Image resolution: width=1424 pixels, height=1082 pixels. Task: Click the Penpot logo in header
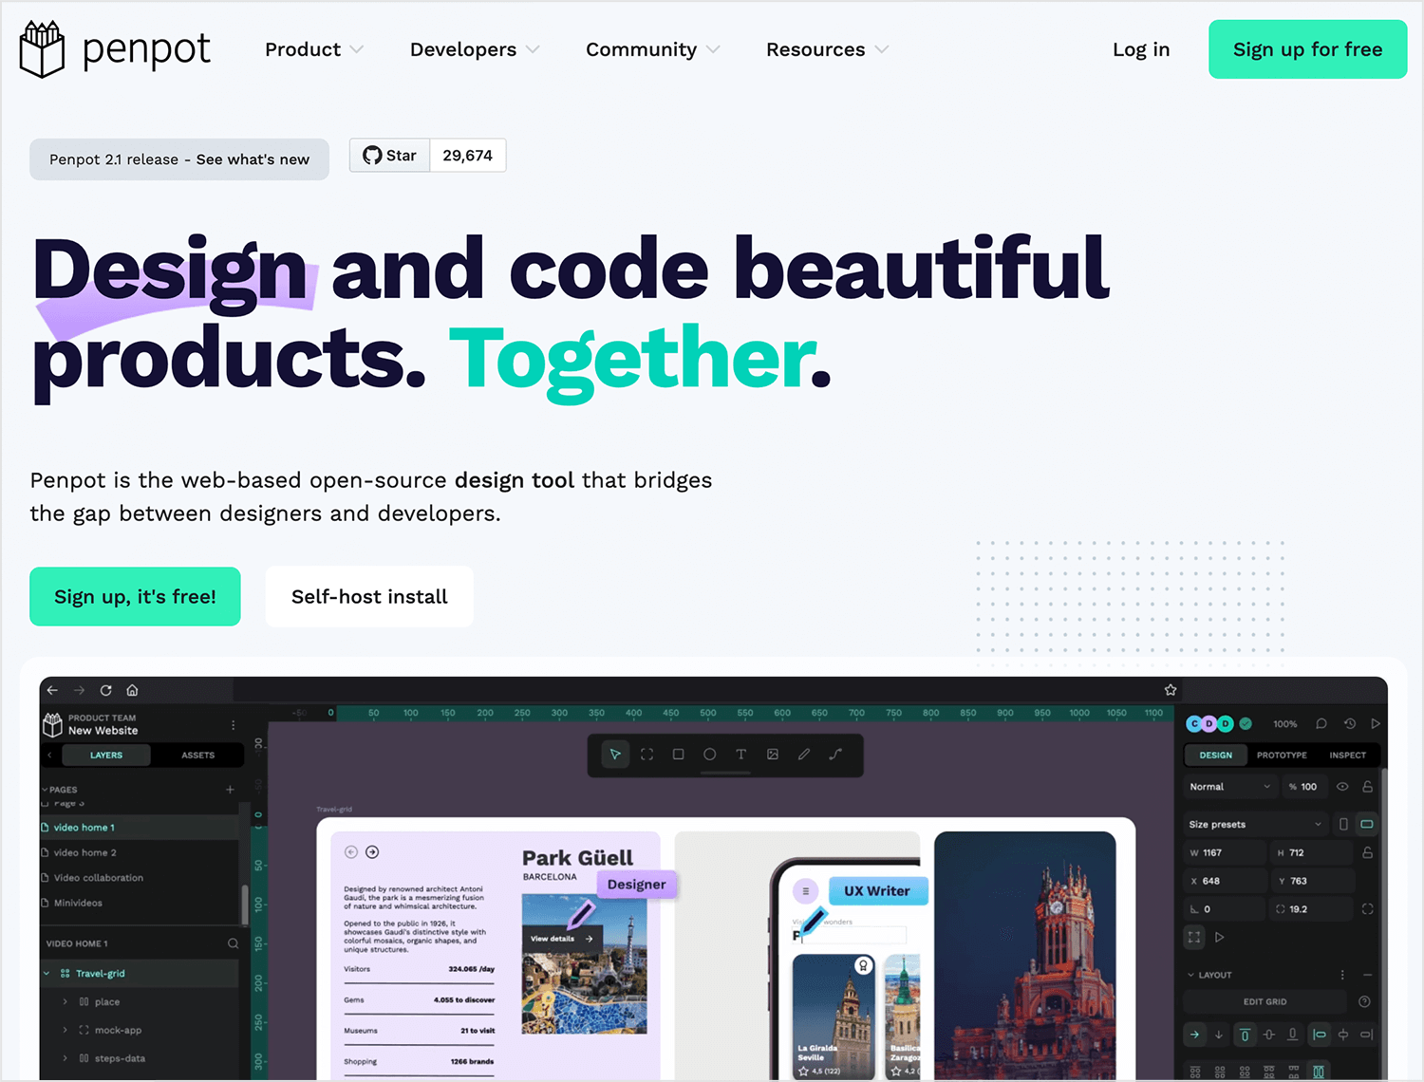[x=115, y=49]
